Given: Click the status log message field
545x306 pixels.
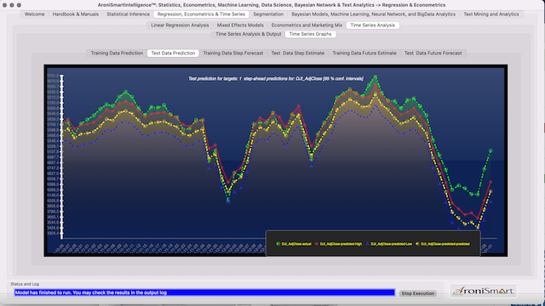Looking at the screenshot, I should click(x=204, y=292).
